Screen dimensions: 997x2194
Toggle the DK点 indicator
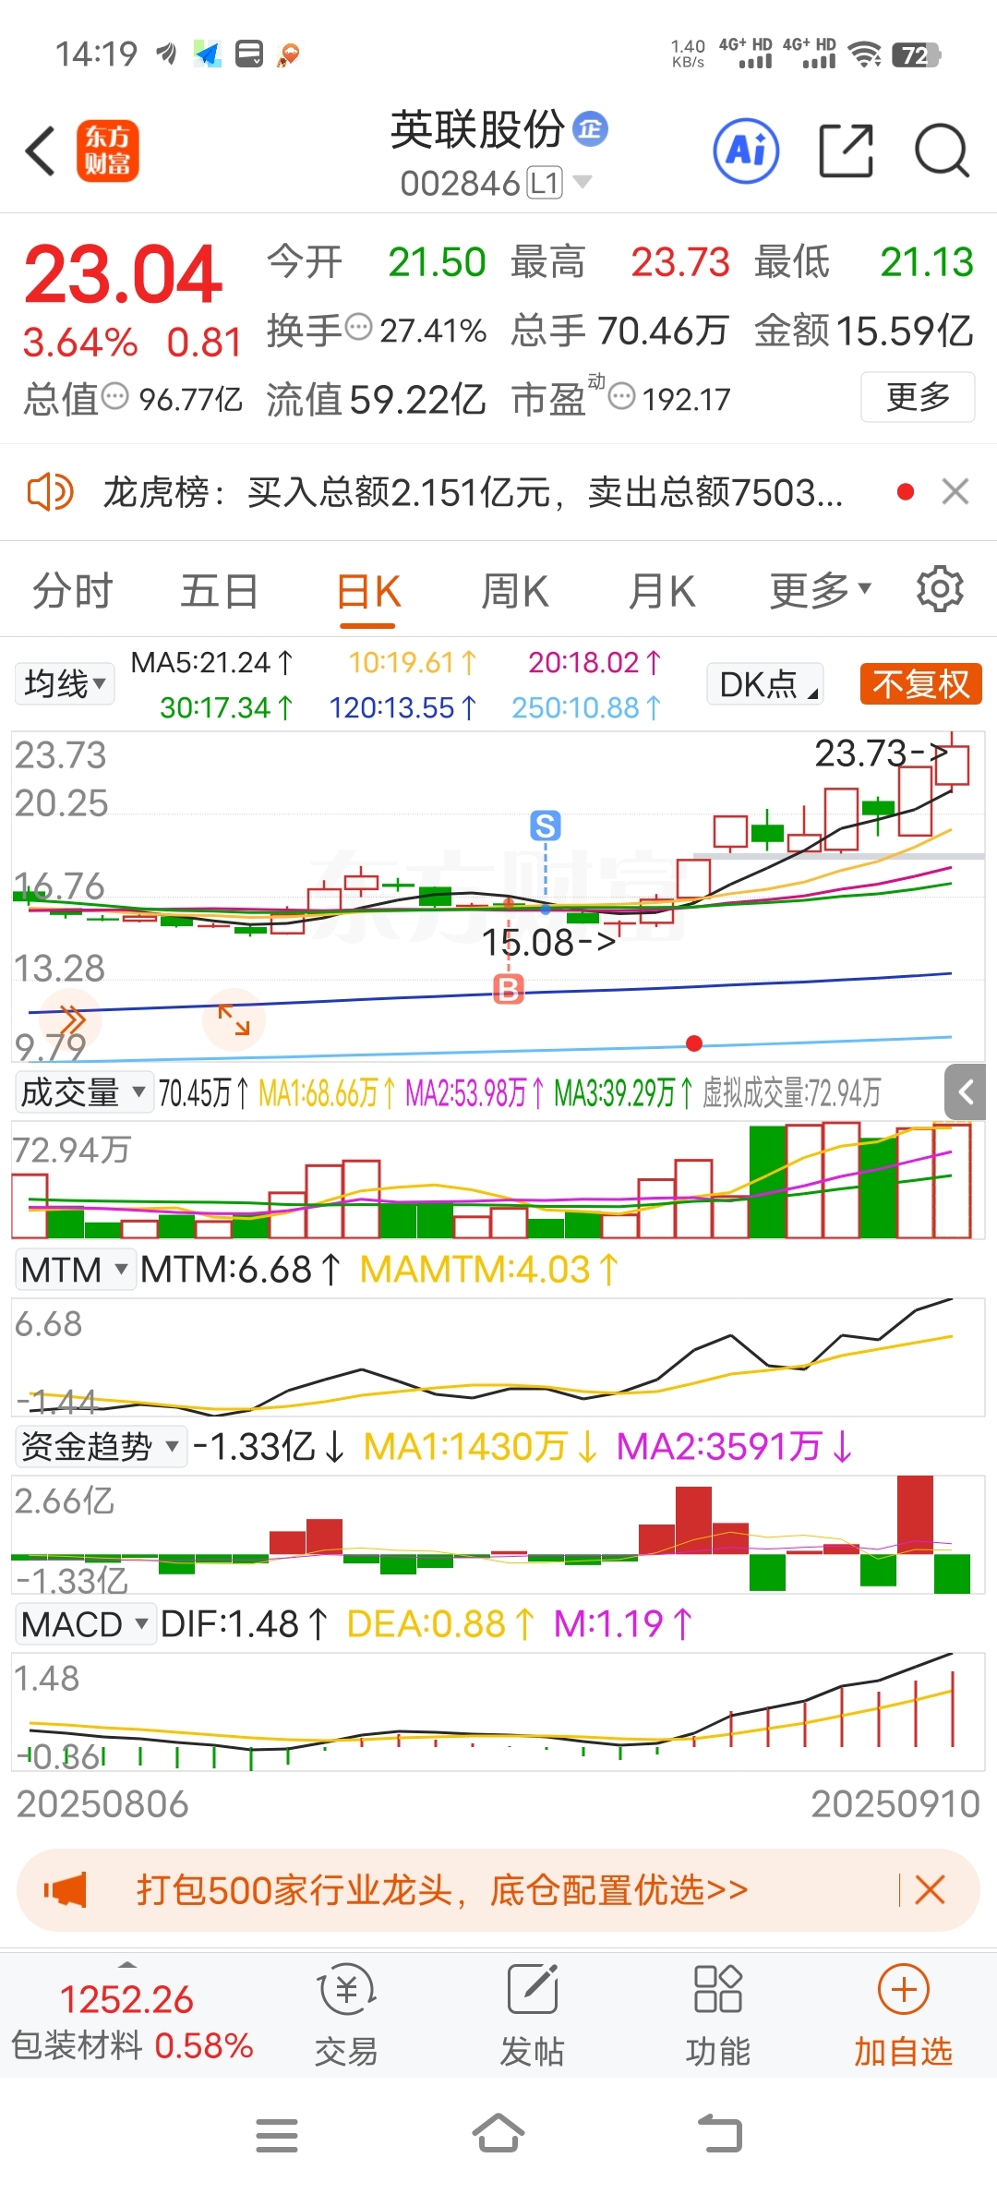(765, 684)
